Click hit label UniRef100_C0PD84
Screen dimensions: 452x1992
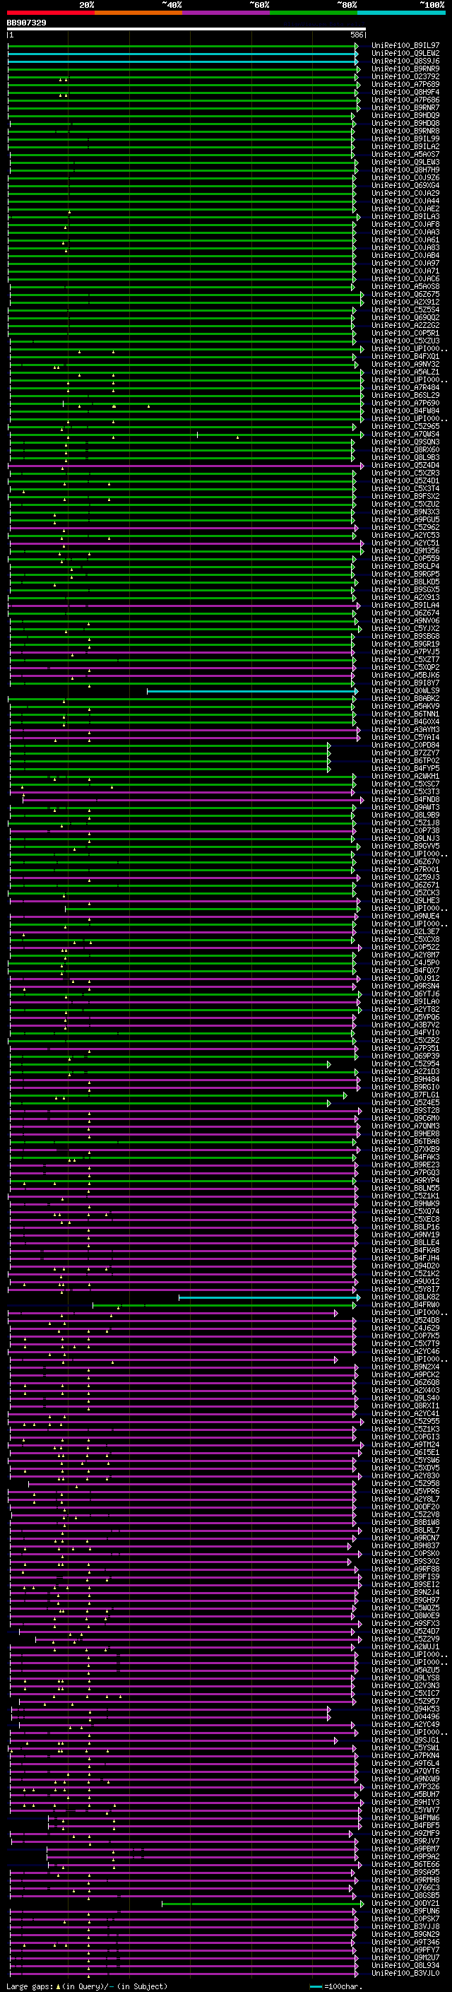tap(405, 745)
